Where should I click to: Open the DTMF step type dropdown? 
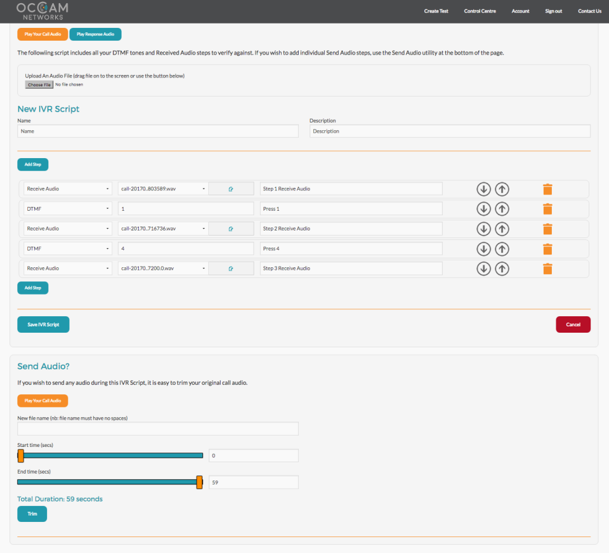coord(67,208)
